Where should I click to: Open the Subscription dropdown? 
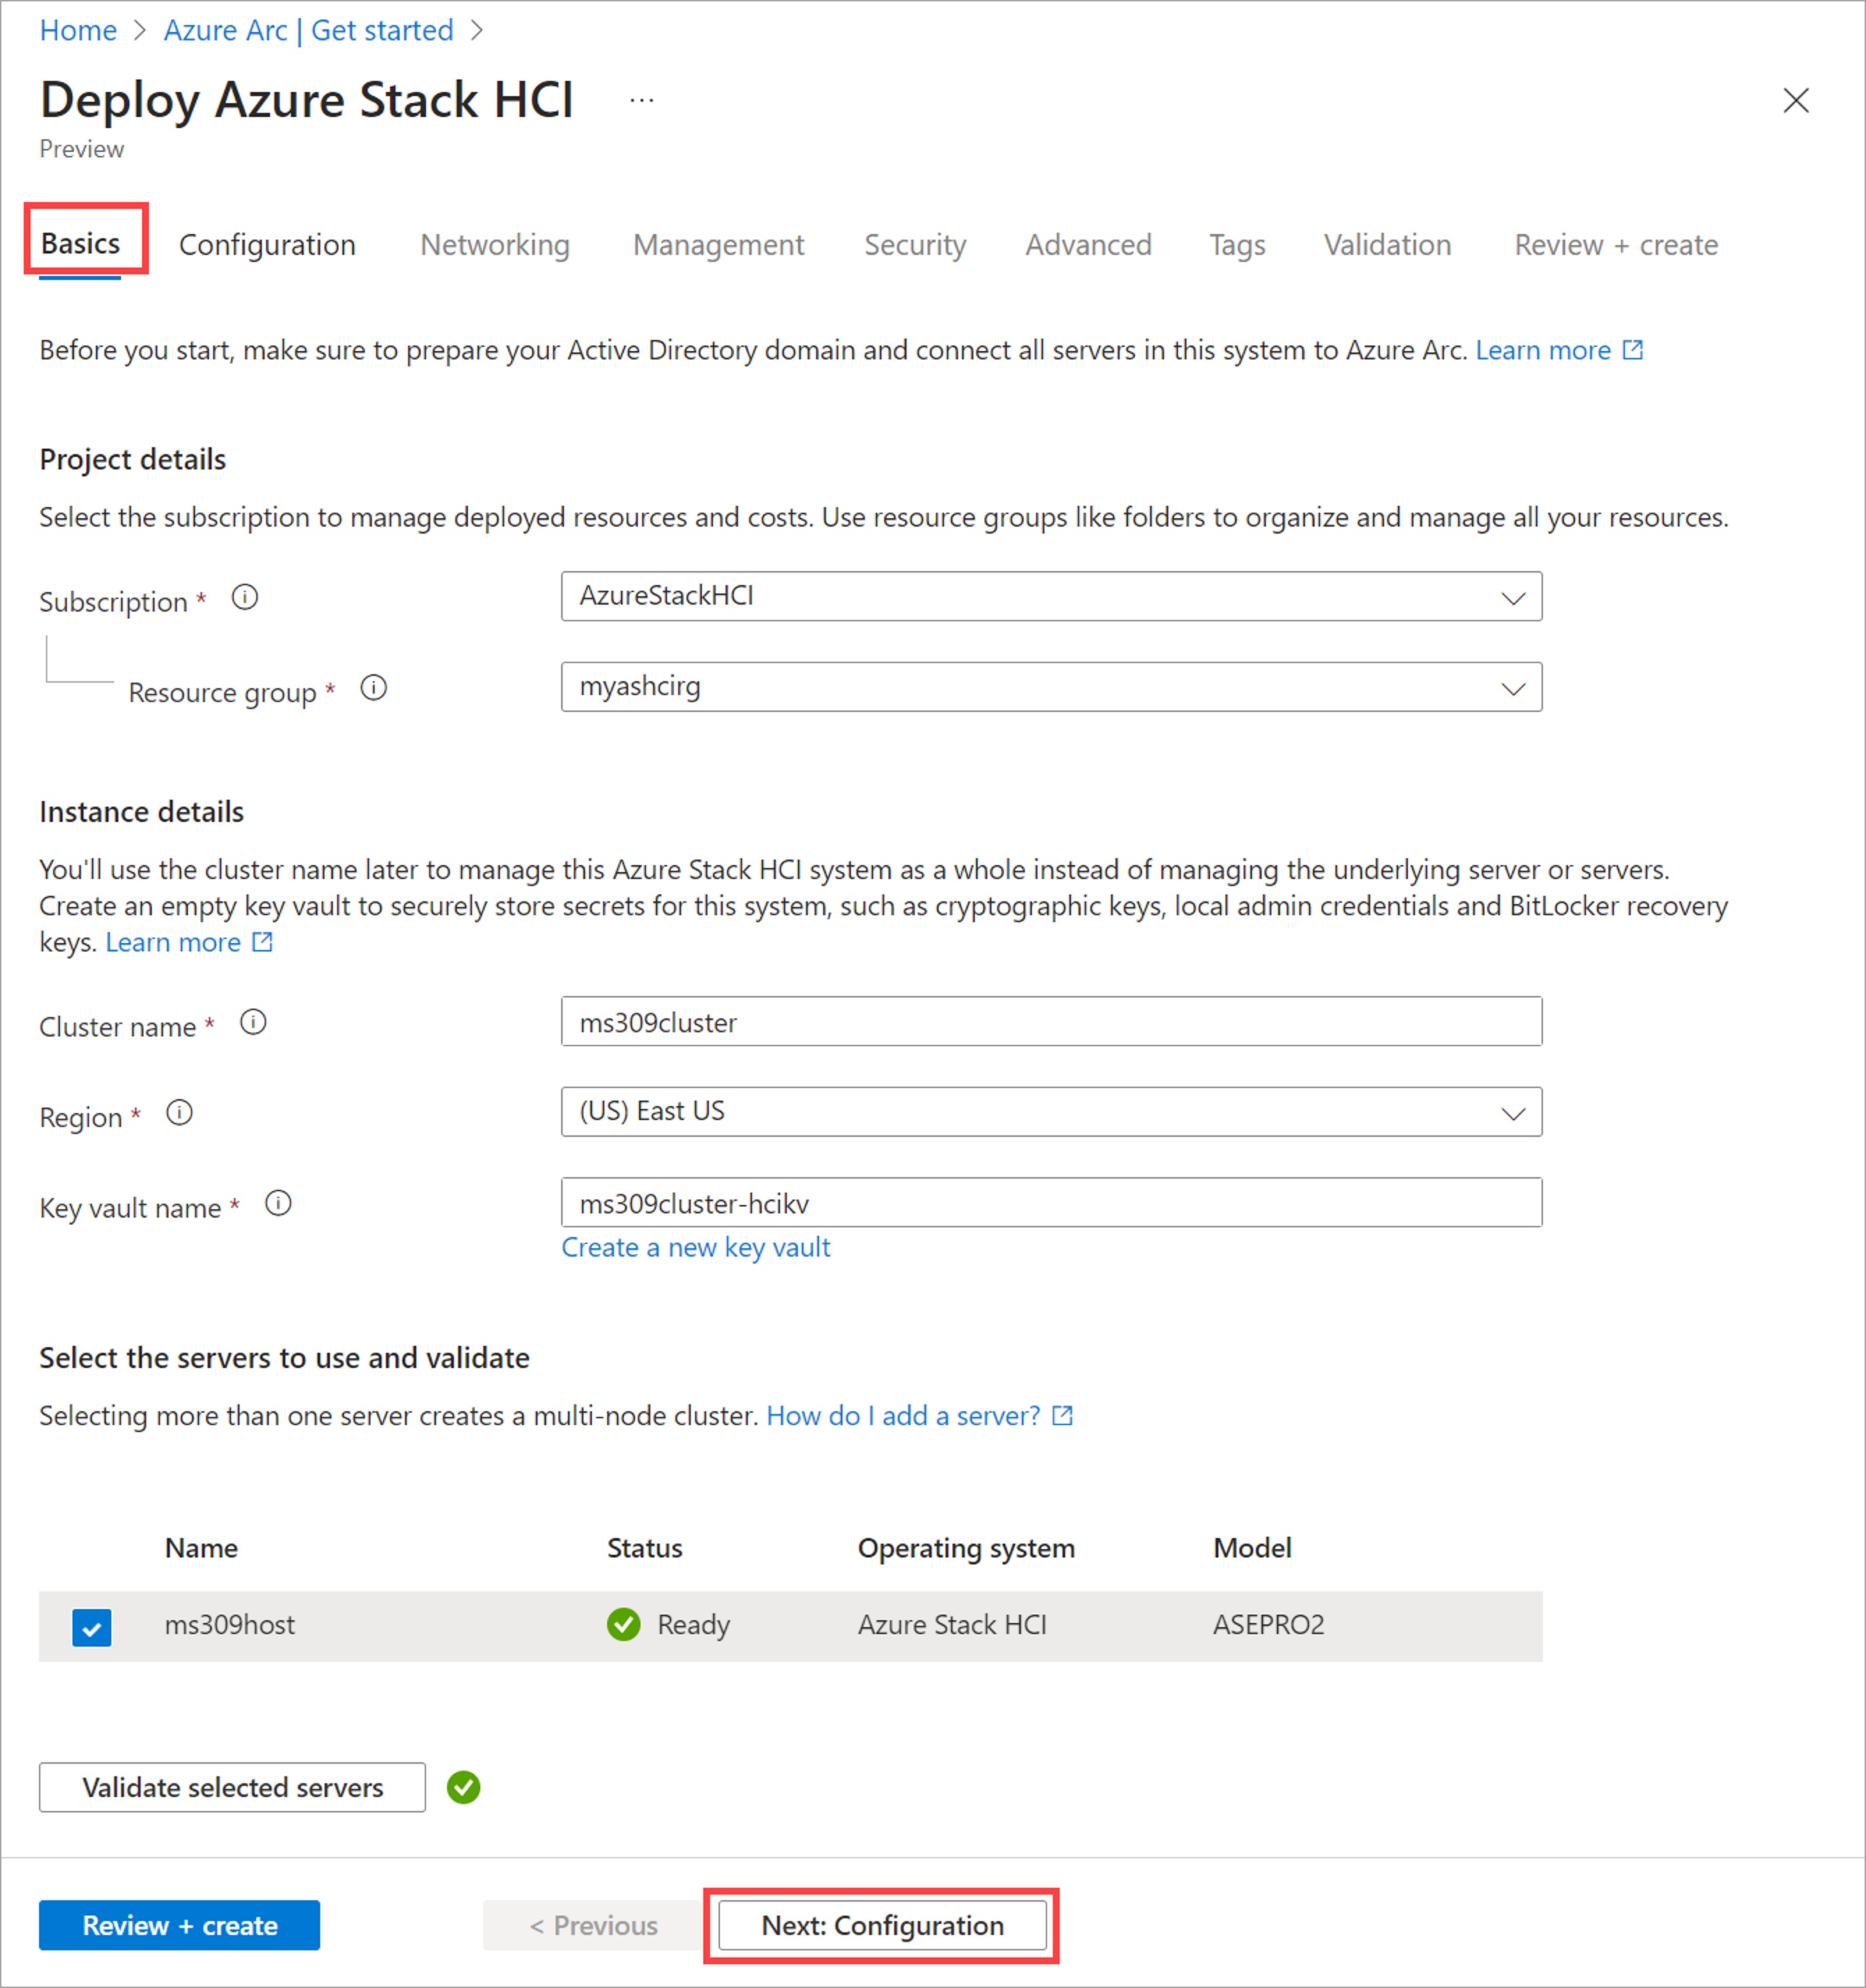pyautogui.click(x=1051, y=597)
